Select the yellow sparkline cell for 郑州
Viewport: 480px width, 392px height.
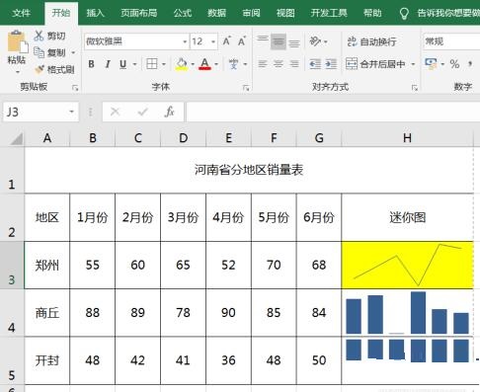(408, 265)
